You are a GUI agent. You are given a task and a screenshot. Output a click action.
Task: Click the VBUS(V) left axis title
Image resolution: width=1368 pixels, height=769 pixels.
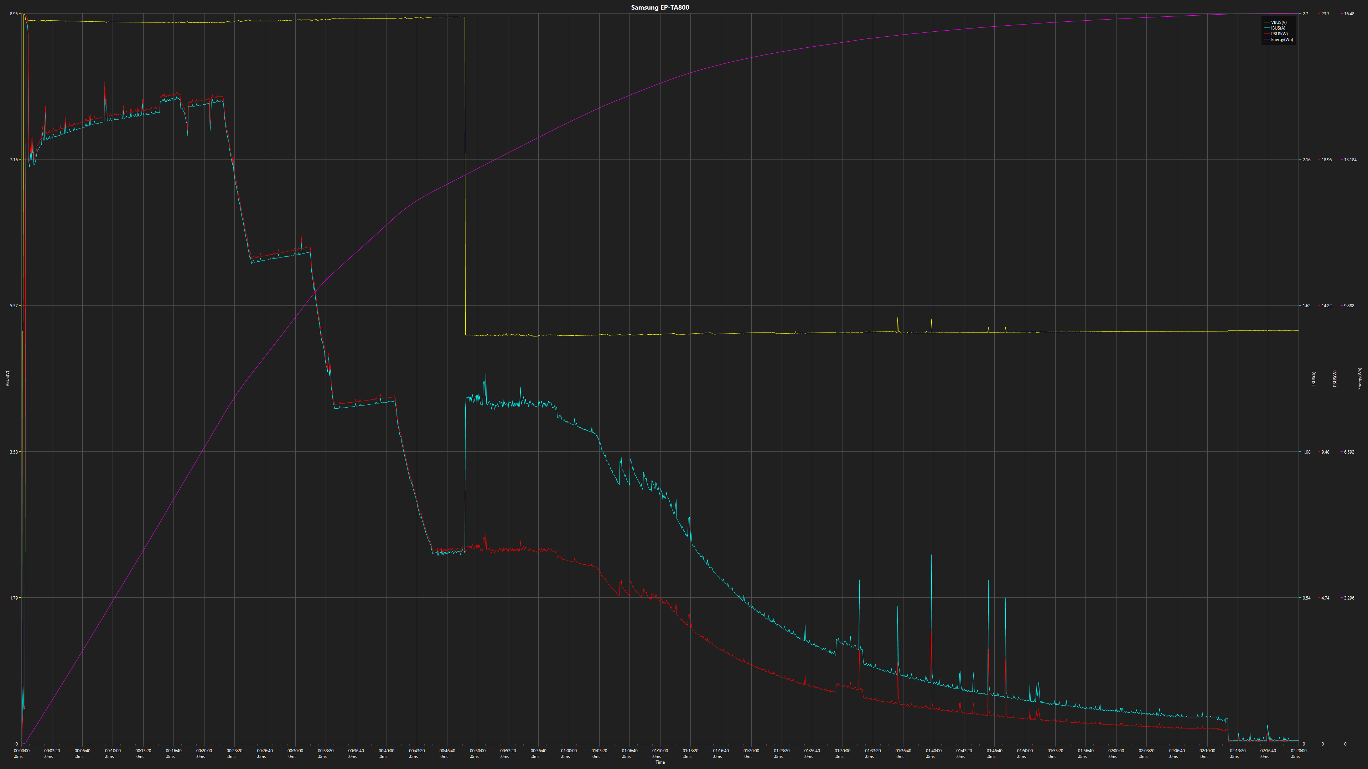[x=7, y=378]
